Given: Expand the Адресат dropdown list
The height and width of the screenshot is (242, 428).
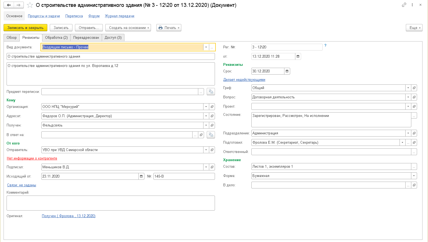Looking at the screenshot, I should [x=206, y=116].
